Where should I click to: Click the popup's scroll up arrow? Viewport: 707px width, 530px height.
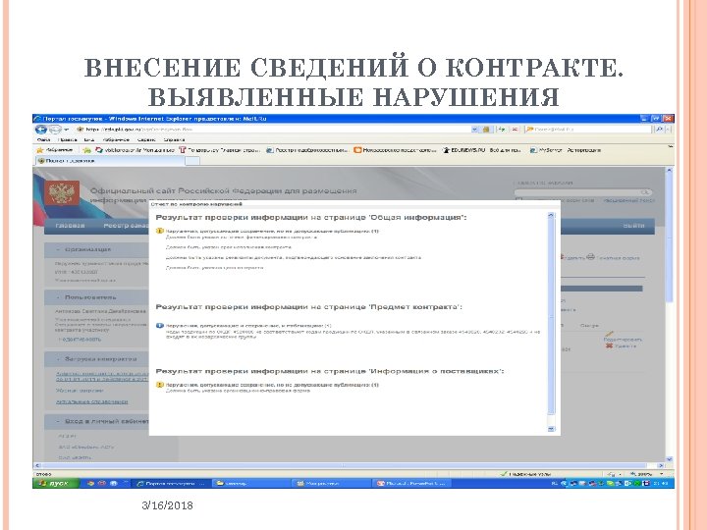(551, 216)
